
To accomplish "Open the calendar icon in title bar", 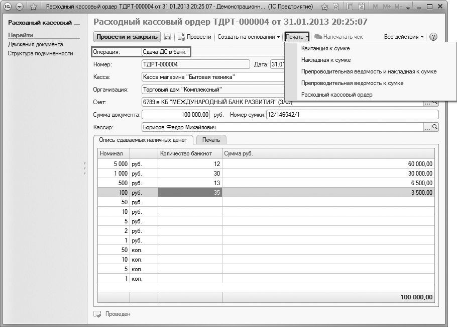I will pyautogui.click(x=361, y=7).
